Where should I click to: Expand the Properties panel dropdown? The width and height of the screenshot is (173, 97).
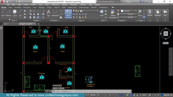tap(122, 20)
